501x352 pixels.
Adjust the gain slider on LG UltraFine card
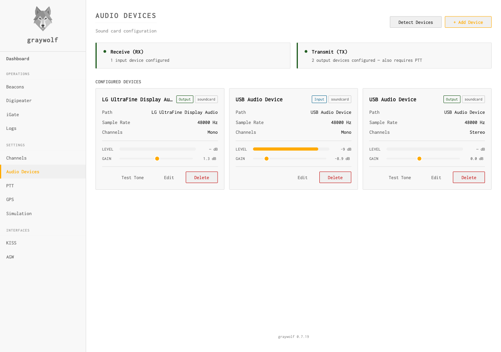point(157,158)
